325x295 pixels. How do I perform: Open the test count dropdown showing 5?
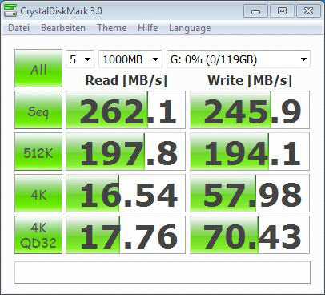pyautogui.click(x=80, y=59)
